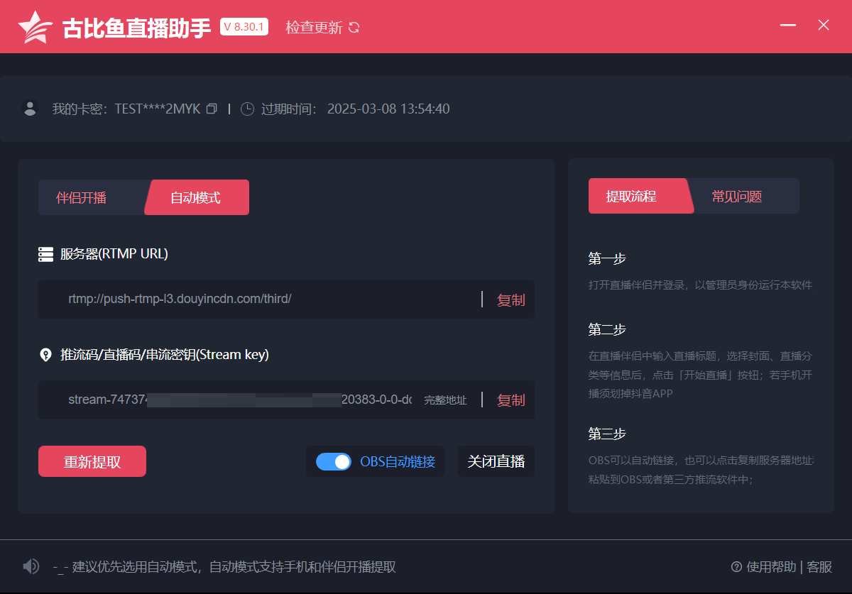
Task: Click the 关闭直播 button
Action: [x=496, y=461]
